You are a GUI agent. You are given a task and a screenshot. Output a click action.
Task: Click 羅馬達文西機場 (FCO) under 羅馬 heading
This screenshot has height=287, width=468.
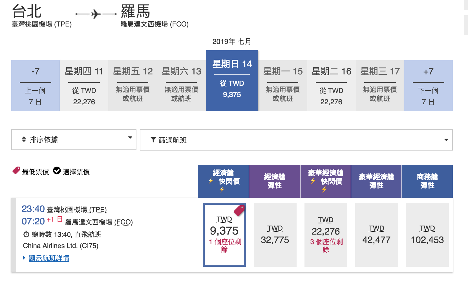click(x=154, y=24)
